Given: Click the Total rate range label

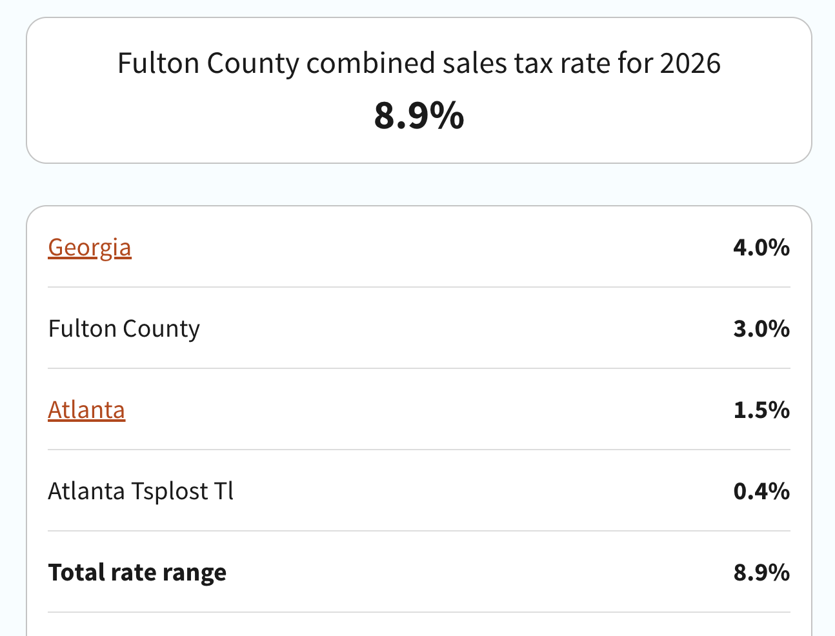Looking at the screenshot, I should pyautogui.click(x=137, y=573).
